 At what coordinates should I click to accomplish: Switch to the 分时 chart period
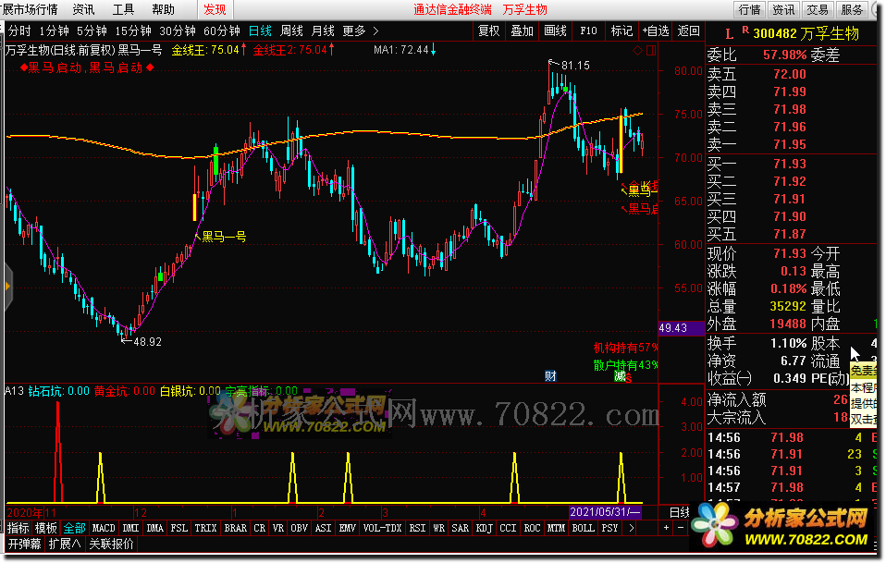19,31
